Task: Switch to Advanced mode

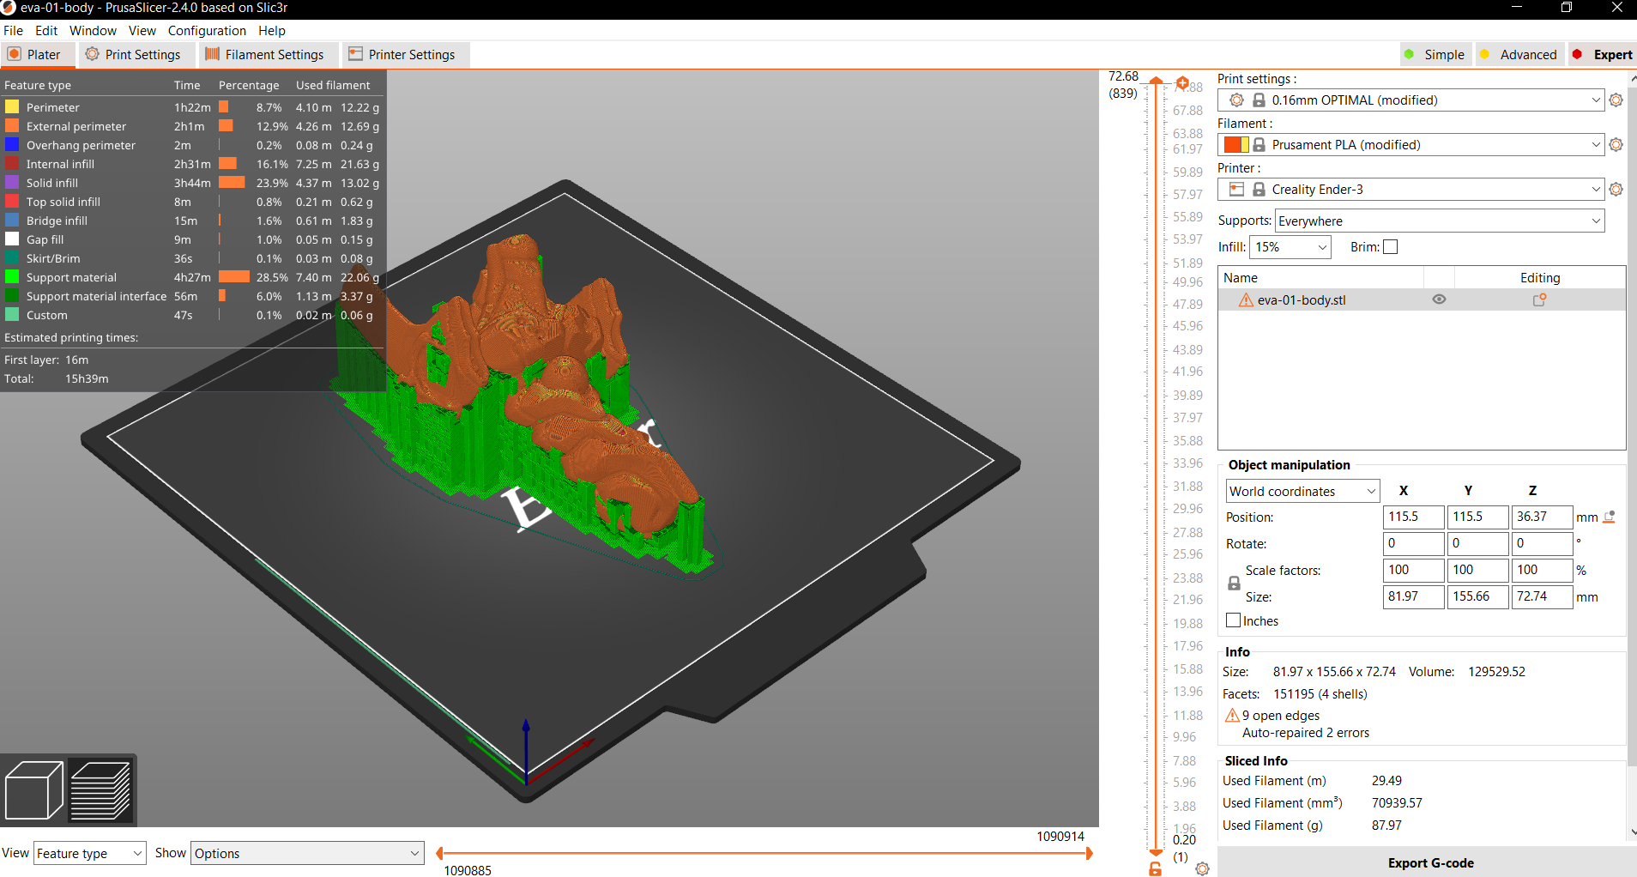Action: [1519, 54]
